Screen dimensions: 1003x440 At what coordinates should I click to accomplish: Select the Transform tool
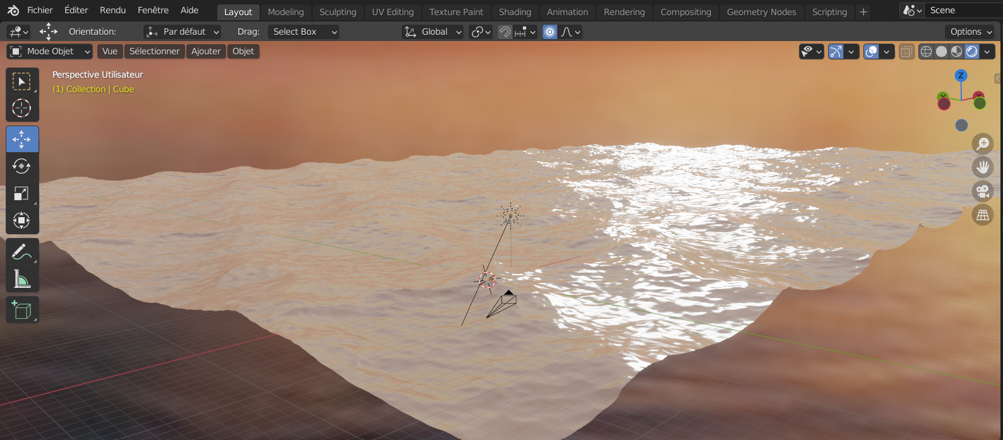22,220
